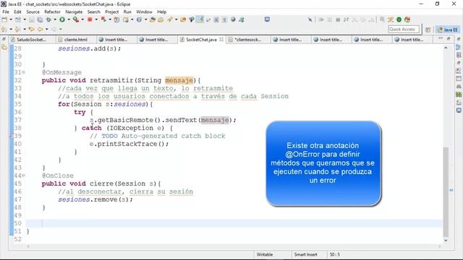
Task: Open the Refactor menu
Action: point(52,12)
